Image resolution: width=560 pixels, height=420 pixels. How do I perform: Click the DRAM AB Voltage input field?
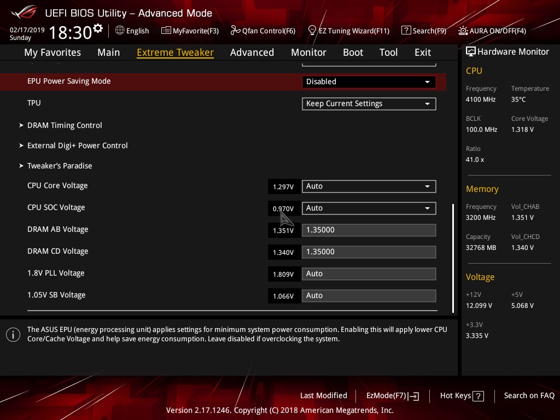click(369, 230)
